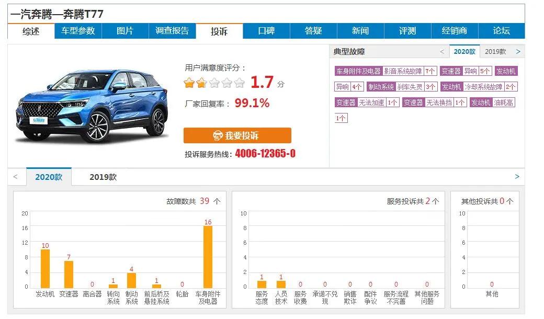Select the 论坛 tab

point(501,31)
